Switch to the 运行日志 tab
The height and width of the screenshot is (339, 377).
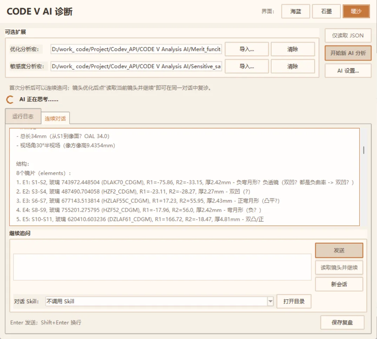pyautogui.click(x=23, y=116)
